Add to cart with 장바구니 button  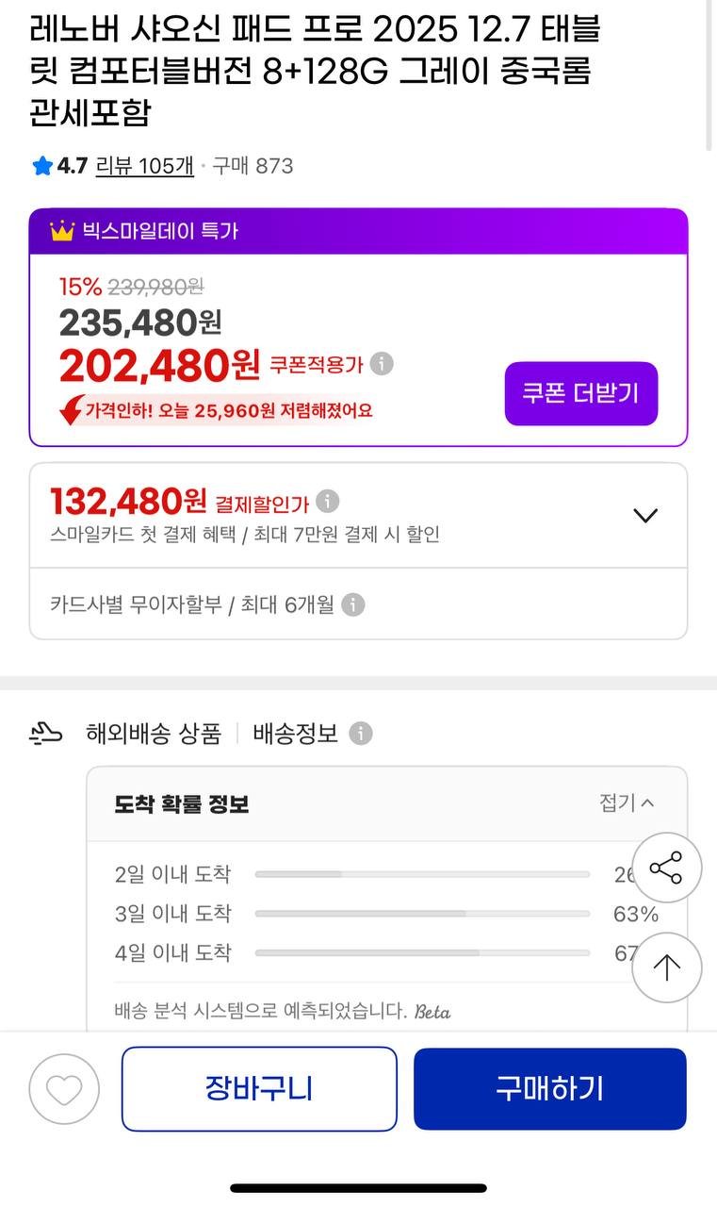point(259,1088)
